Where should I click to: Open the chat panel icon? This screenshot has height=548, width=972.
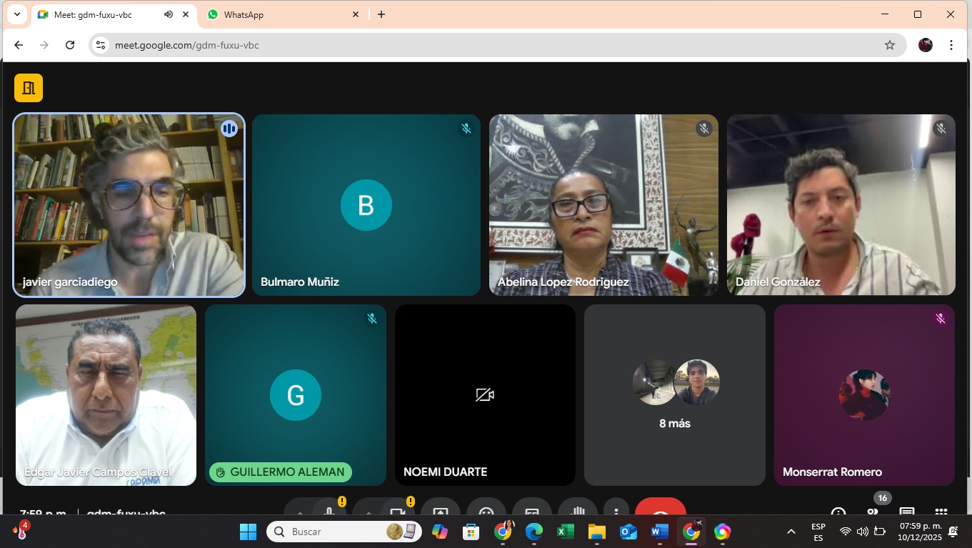tap(907, 510)
